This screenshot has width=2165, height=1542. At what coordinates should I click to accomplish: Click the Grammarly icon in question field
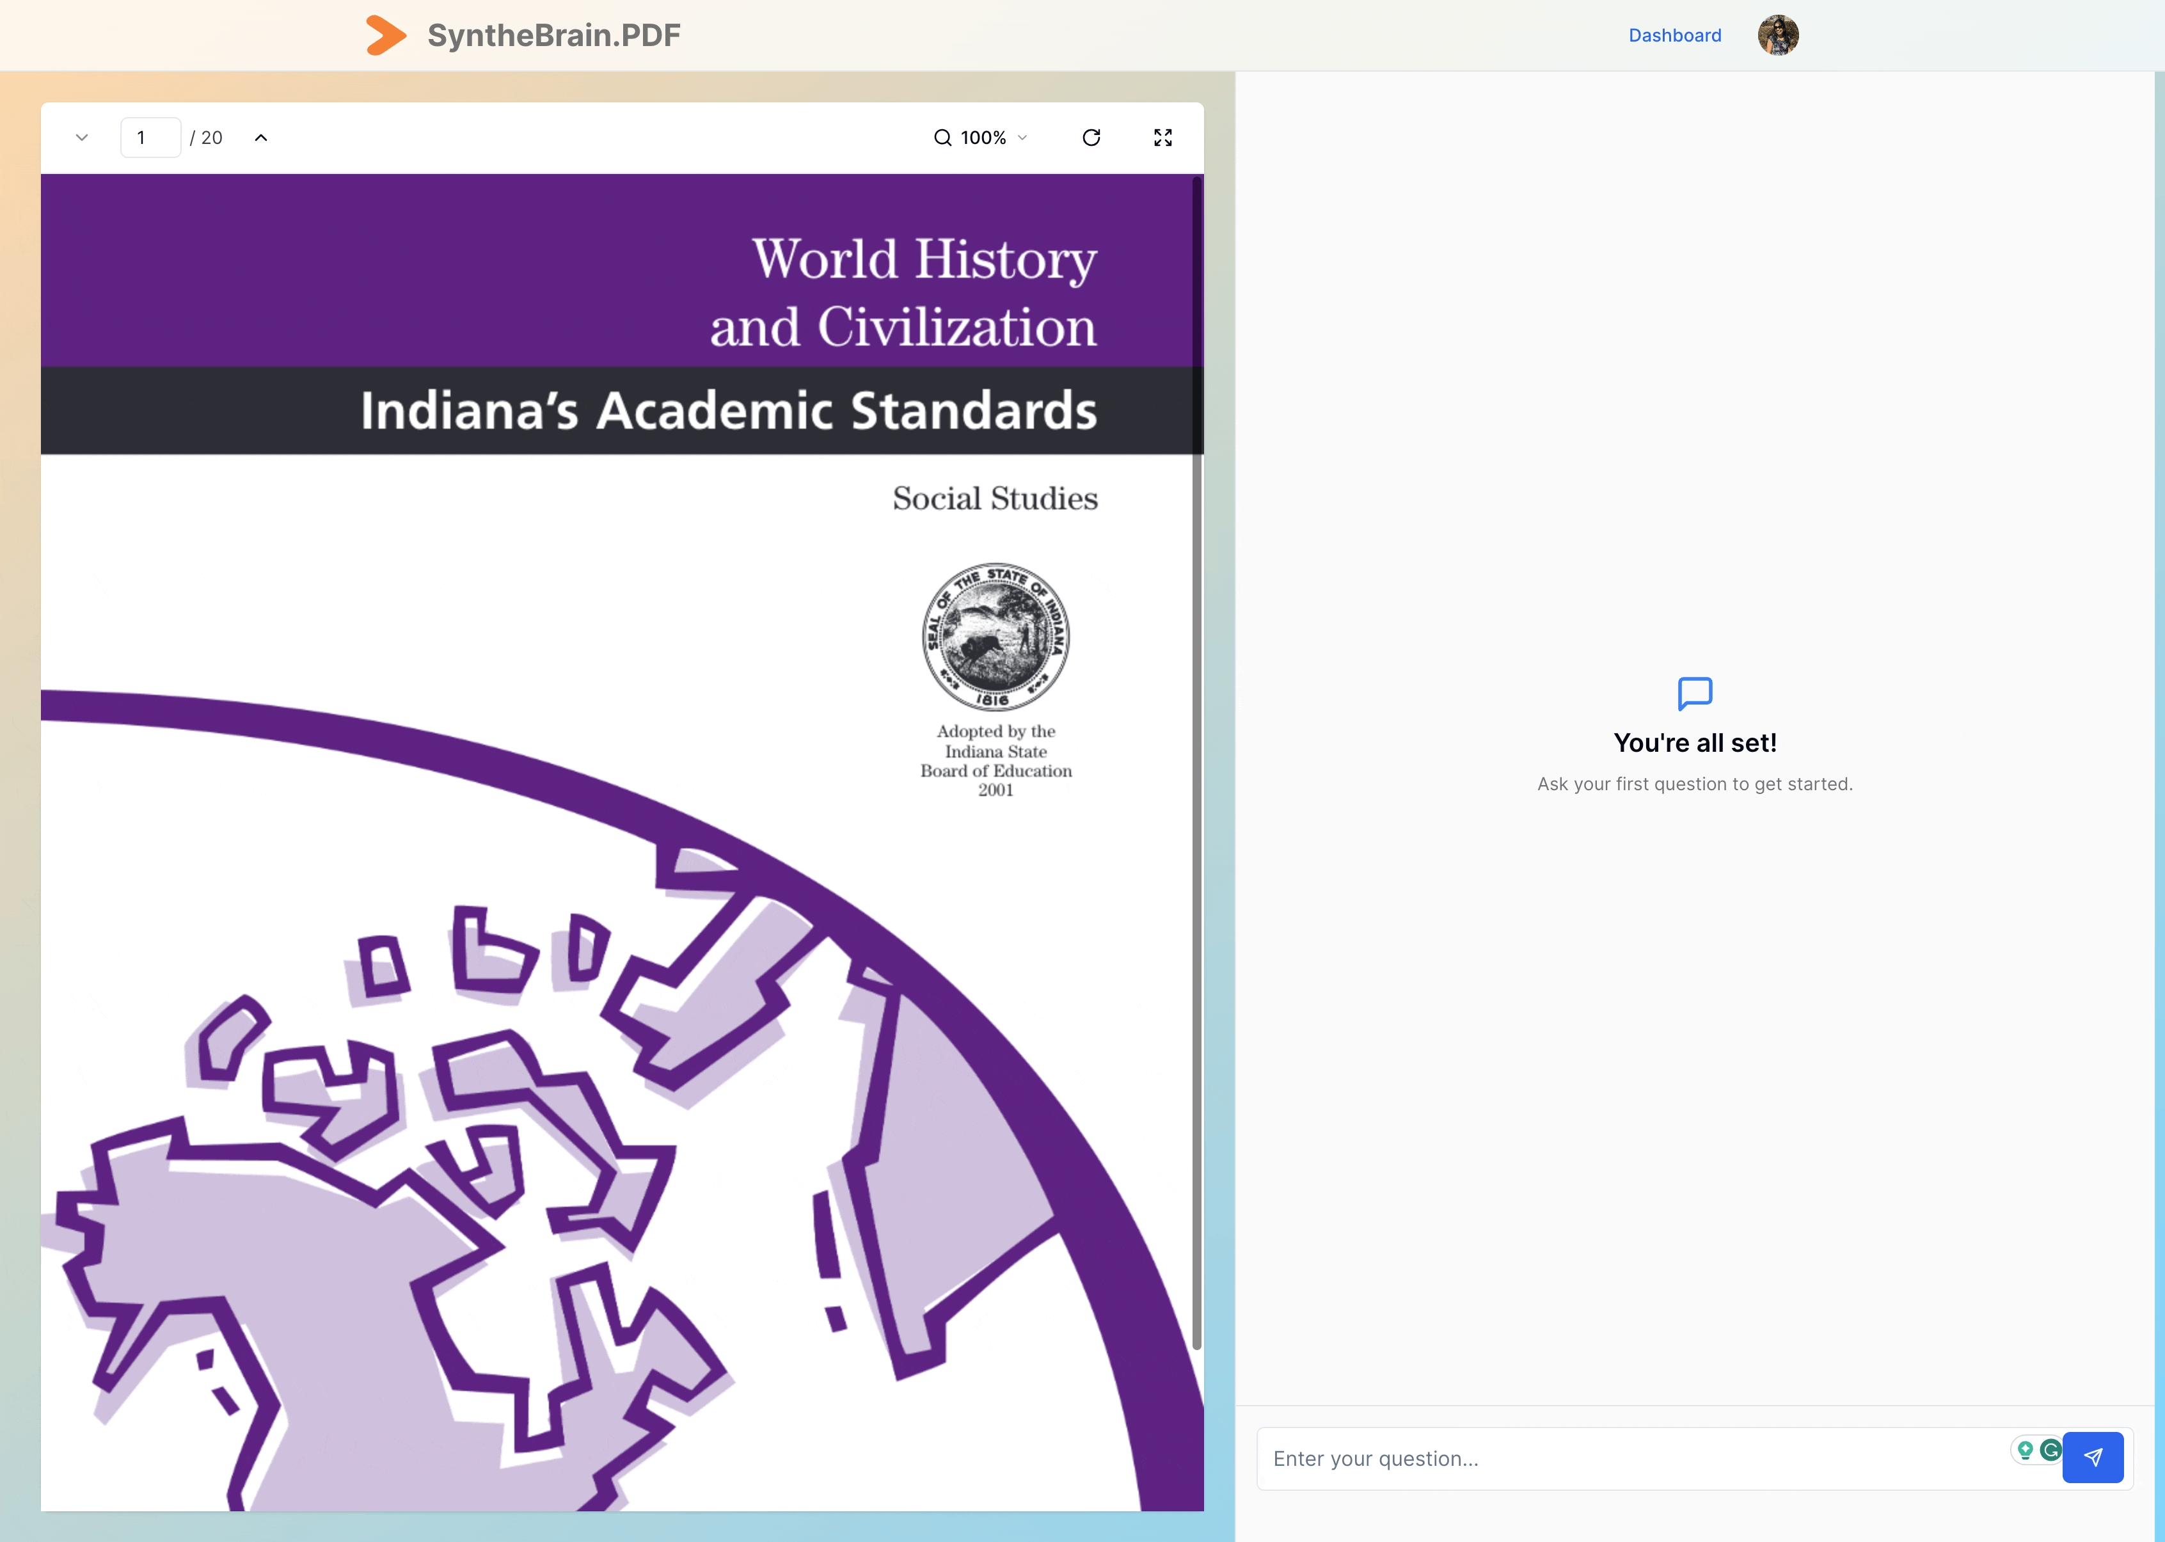2050,1450
